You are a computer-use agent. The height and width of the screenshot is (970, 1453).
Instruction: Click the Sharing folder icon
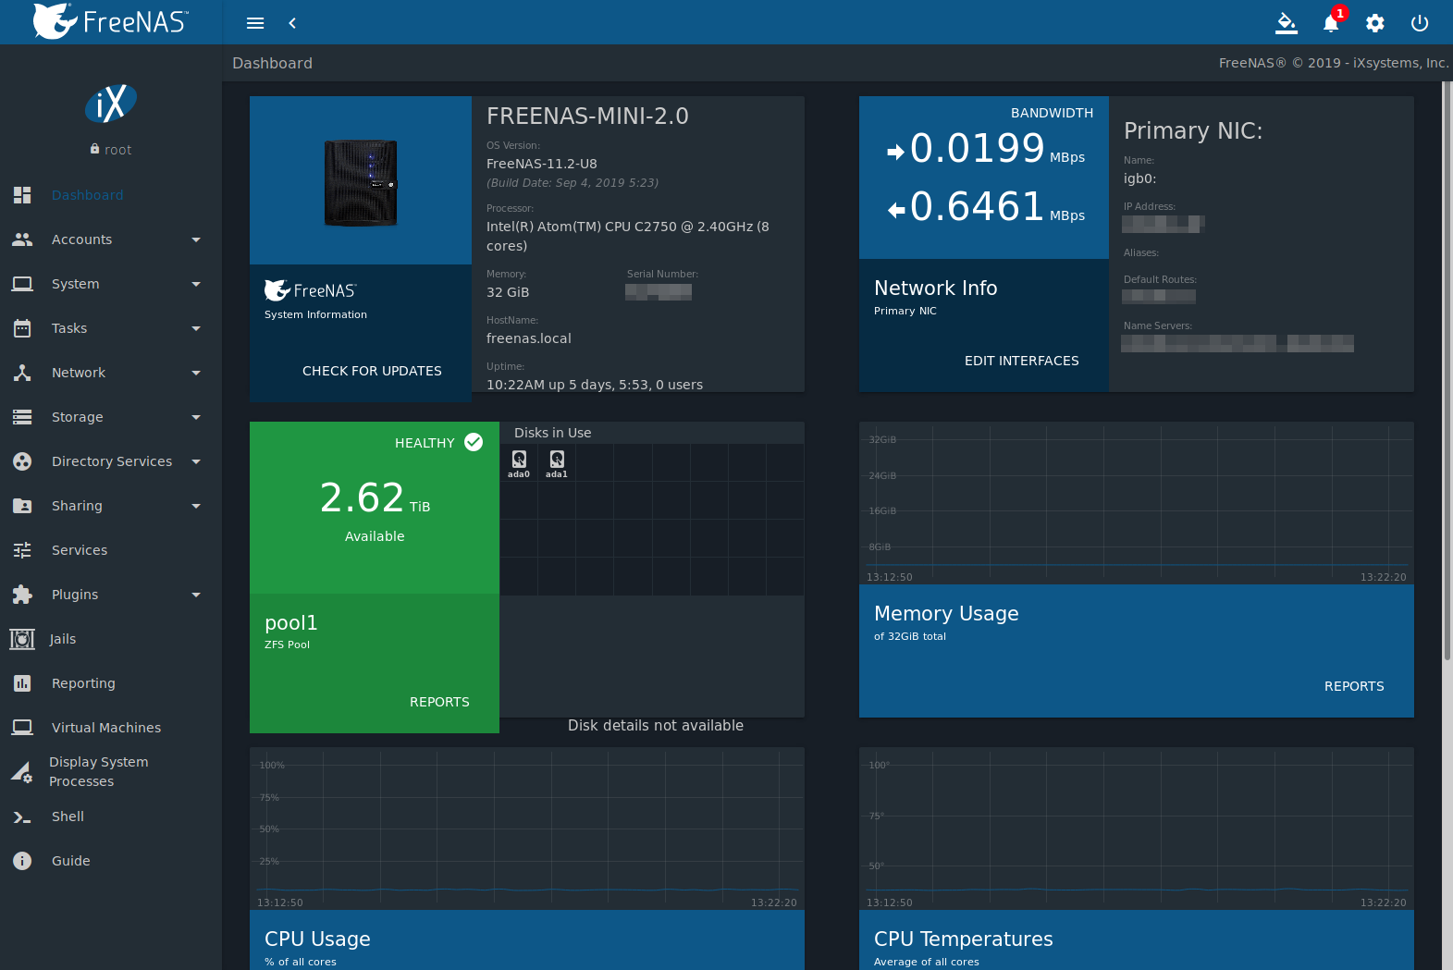click(x=22, y=506)
